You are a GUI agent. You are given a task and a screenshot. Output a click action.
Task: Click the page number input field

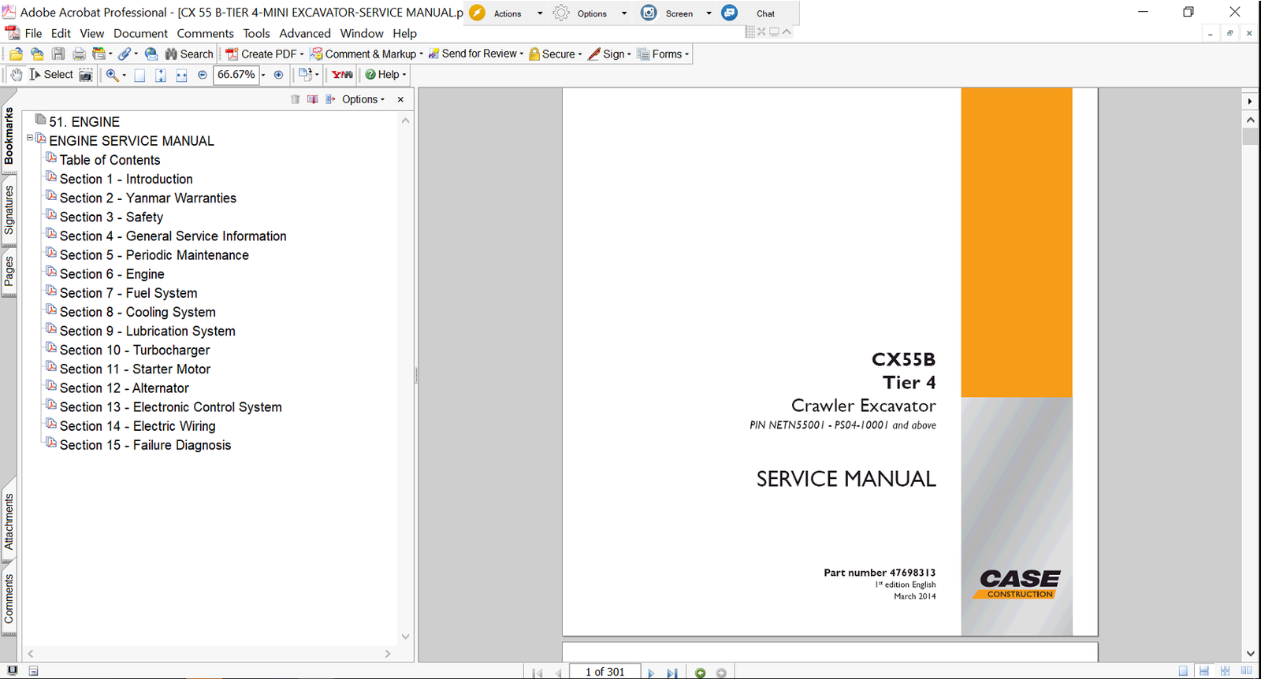(604, 672)
